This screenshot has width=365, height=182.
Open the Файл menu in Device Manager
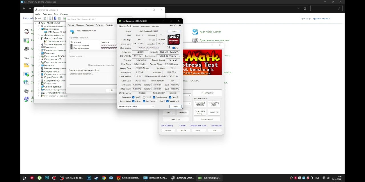(38, 14)
